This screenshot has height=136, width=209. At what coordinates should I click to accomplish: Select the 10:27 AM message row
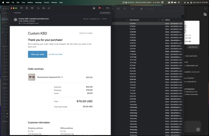[x=148, y=60]
